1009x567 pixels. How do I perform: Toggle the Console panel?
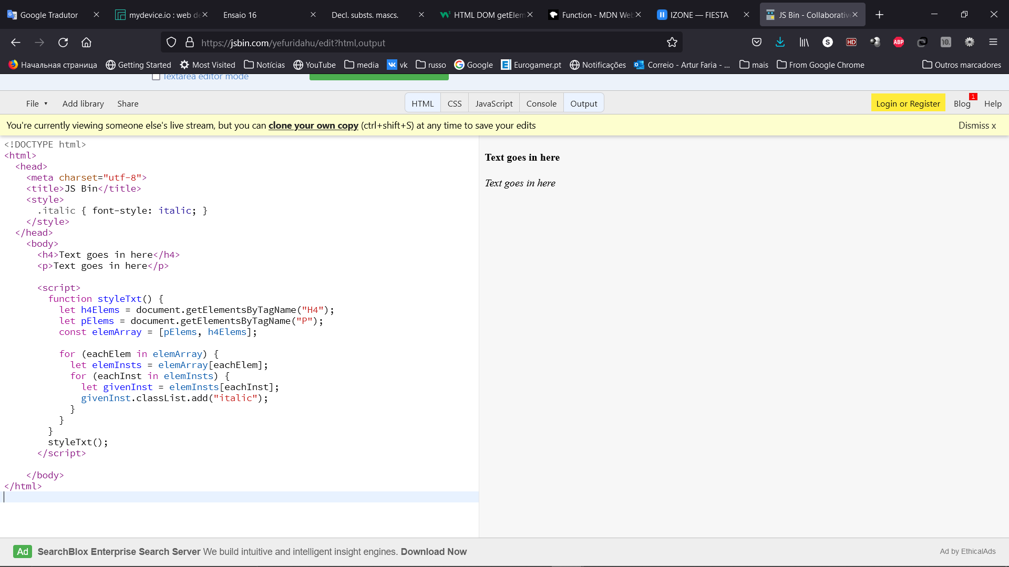click(x=541, y=103)
